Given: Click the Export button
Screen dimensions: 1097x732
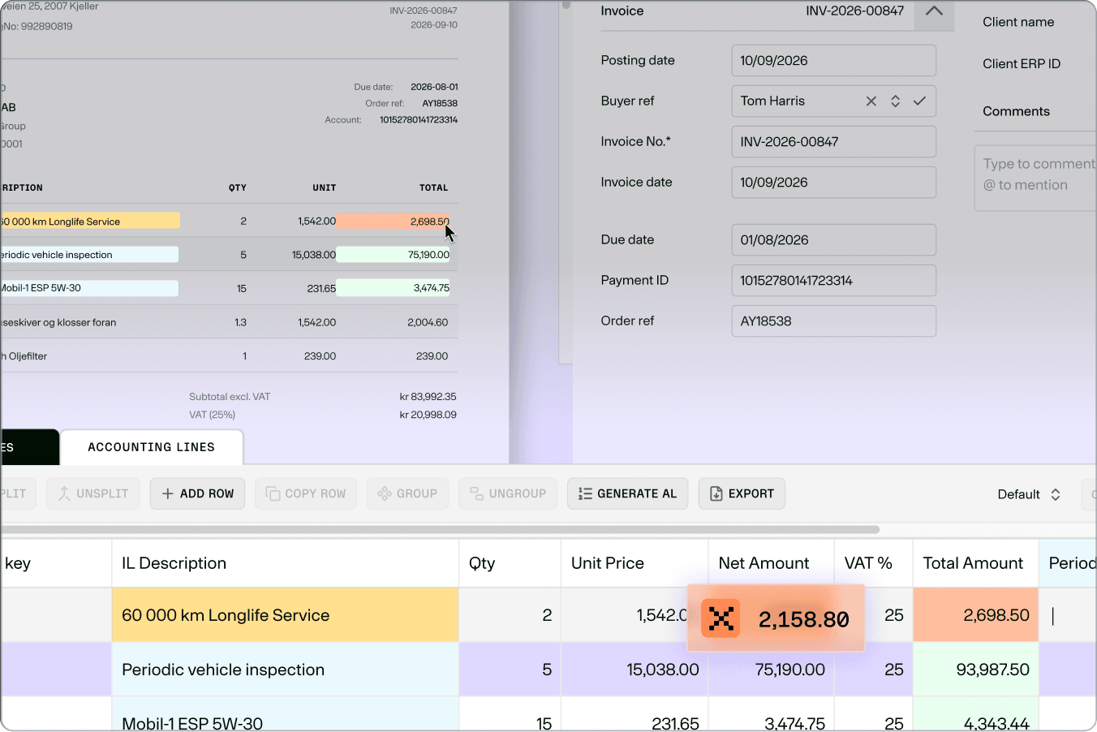Looking at the screenshot, I should [742, 493].
